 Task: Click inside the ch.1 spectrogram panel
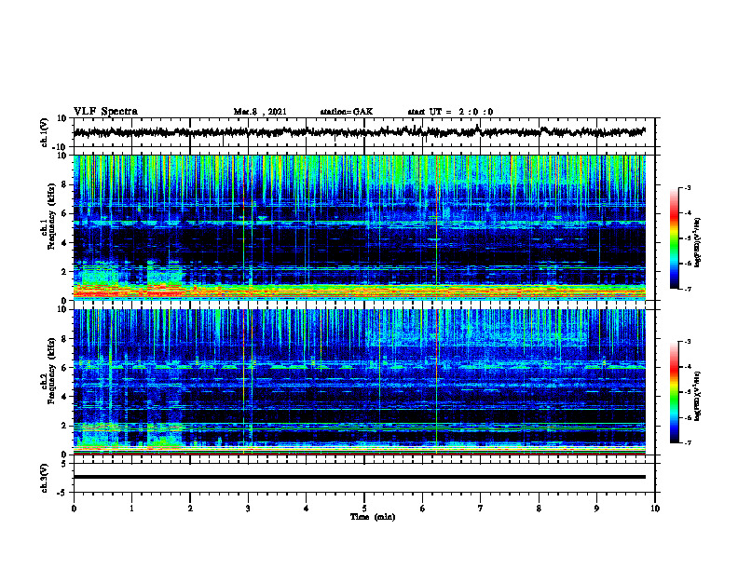click(x=360, y=227)
